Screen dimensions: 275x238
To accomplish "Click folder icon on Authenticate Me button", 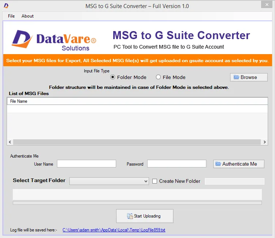I will (x=218, y=164).
